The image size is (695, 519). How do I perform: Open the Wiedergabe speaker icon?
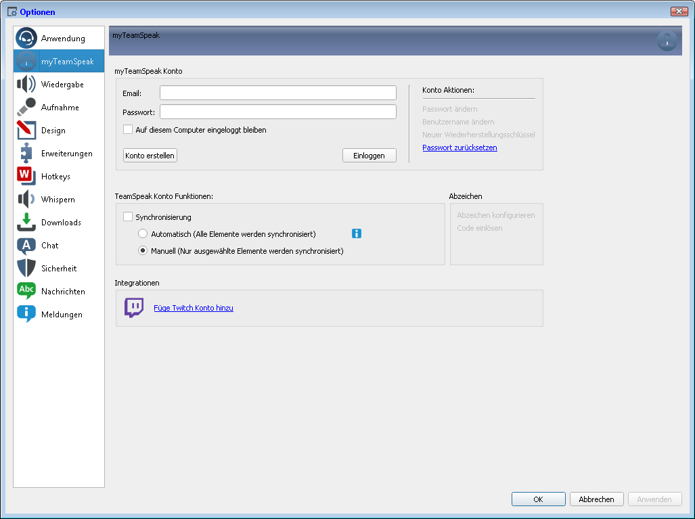click(26, 84)
